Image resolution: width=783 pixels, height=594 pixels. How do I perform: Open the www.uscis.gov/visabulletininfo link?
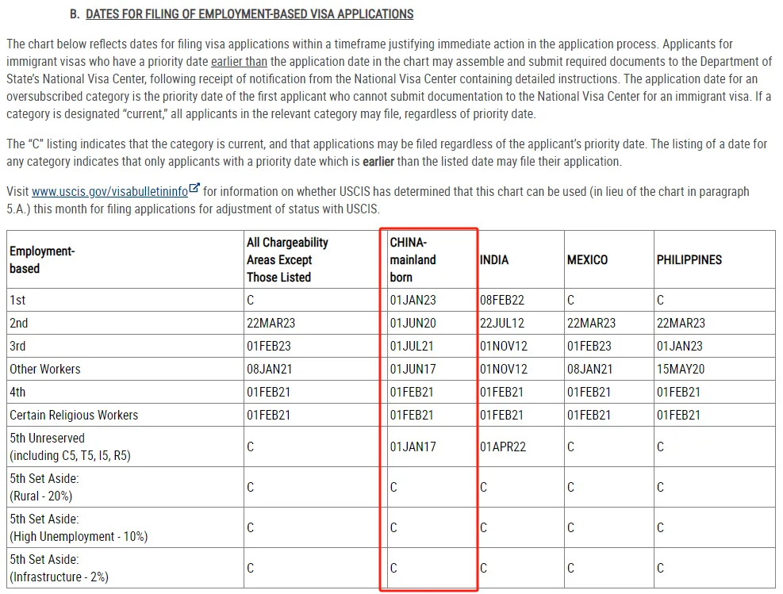109,192
